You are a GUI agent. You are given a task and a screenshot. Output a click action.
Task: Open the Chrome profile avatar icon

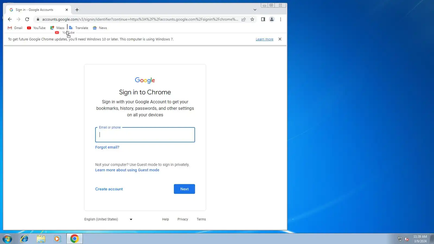click(x=272, y=19)
